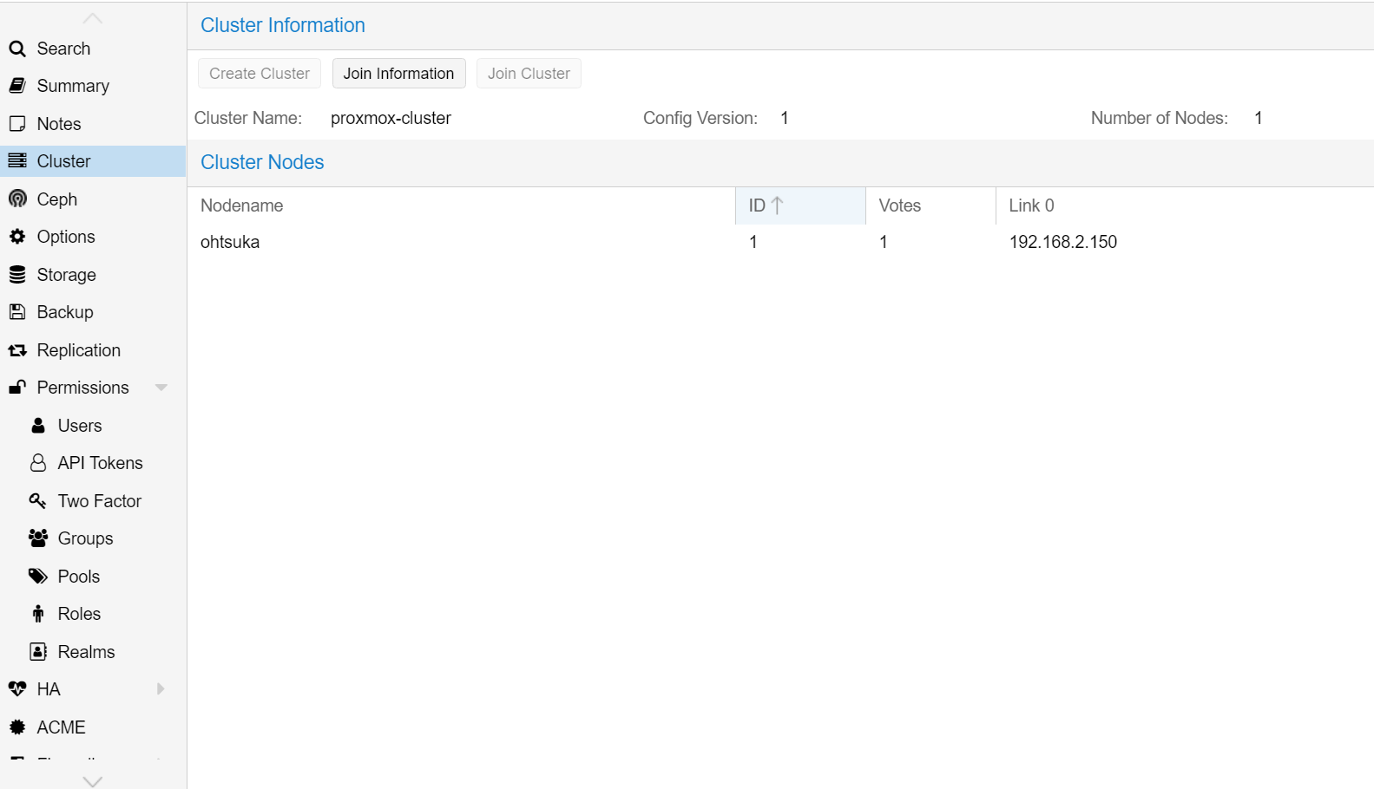Open the HA menu entry

click(x=93, y=689)
